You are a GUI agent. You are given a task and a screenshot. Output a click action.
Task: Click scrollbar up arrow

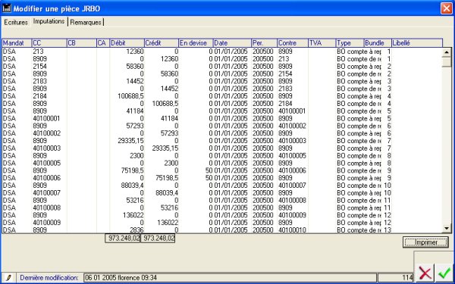447,52
